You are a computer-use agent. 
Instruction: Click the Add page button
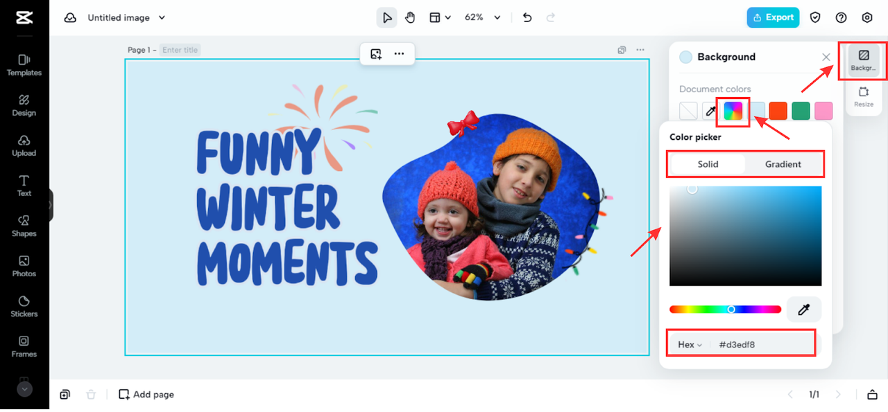click(x=146, y=394)
